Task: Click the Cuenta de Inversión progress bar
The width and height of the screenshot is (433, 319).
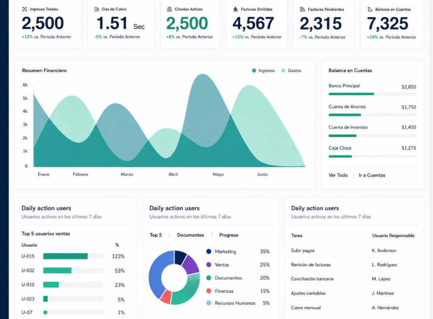Action: [x=372, y=135]
